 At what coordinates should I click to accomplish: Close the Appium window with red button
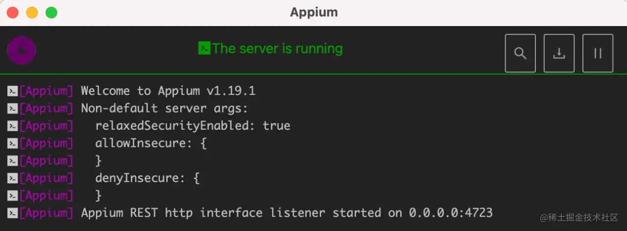[12, 13]
